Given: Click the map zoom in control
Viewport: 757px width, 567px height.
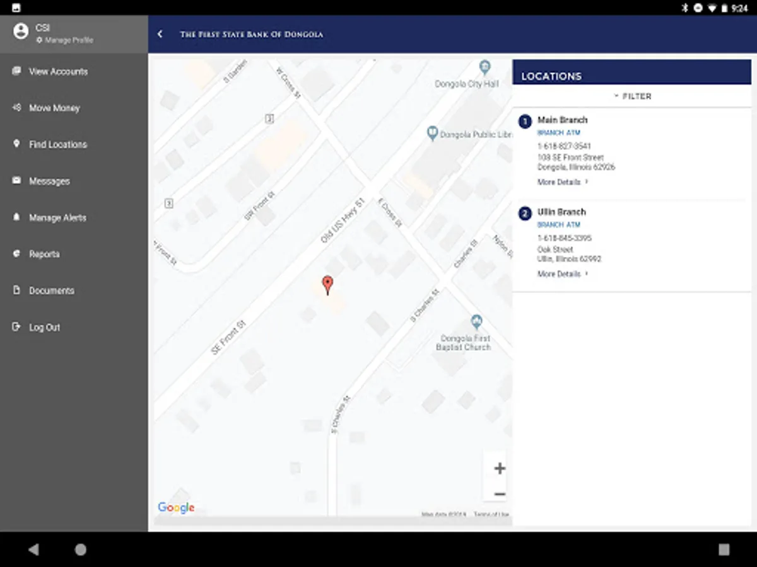Looking at the screenshot, I should (499, 468).
